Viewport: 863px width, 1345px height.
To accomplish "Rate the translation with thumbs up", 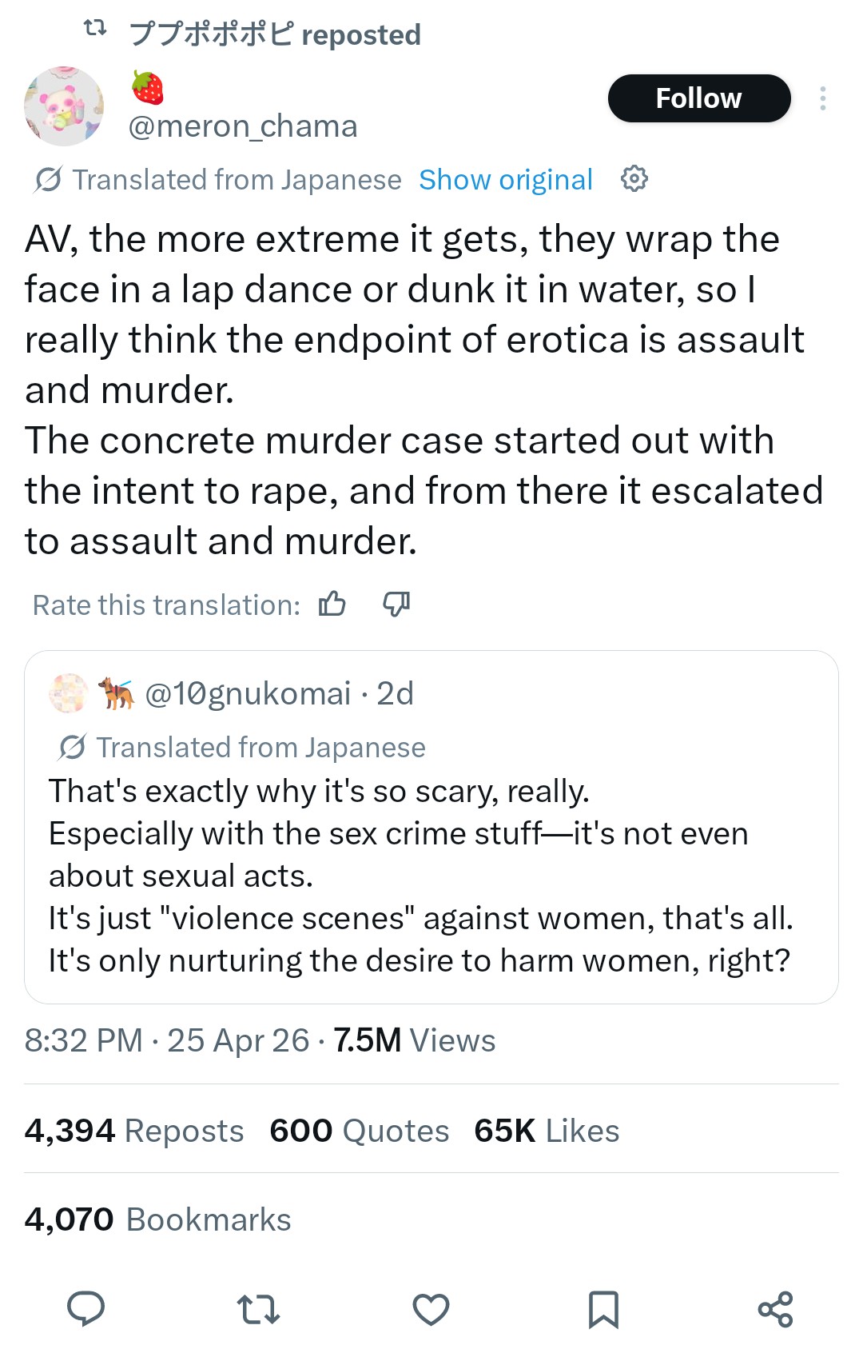I will pos(332,604).
